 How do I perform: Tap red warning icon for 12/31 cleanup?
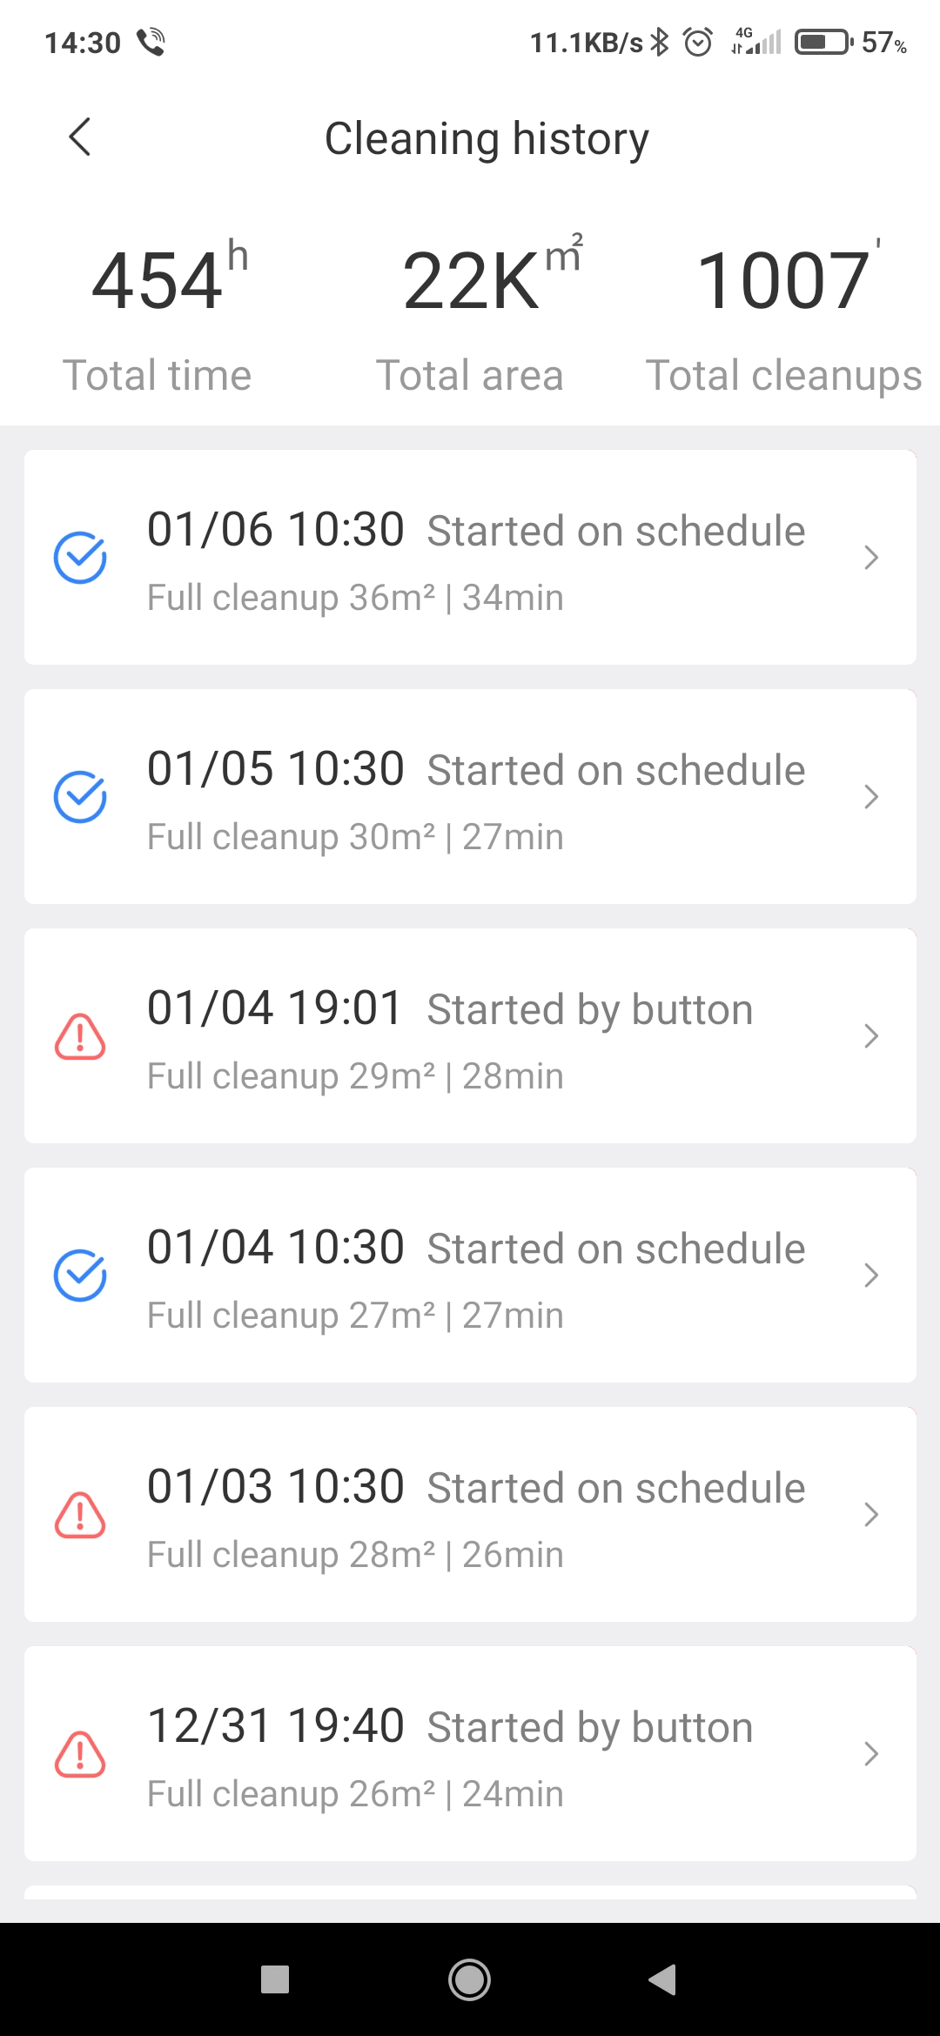click(x=80, y=1754)
